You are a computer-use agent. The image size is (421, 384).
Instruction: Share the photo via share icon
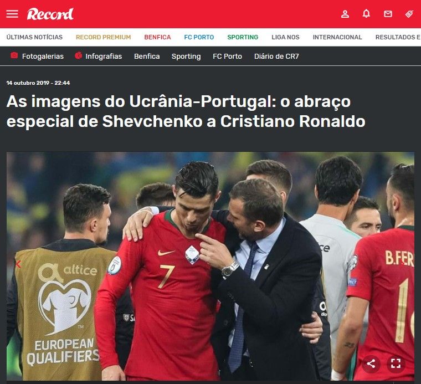[371, 364]
